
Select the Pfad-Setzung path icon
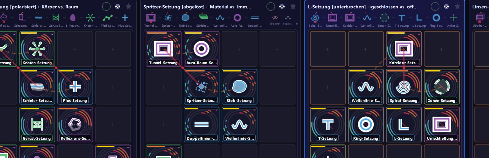coord(108,18)
